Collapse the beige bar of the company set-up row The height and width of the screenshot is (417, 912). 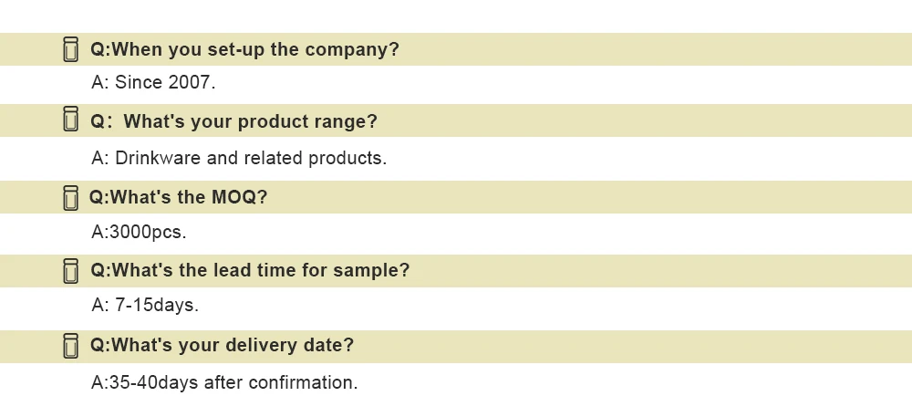(x=638, y=49)
